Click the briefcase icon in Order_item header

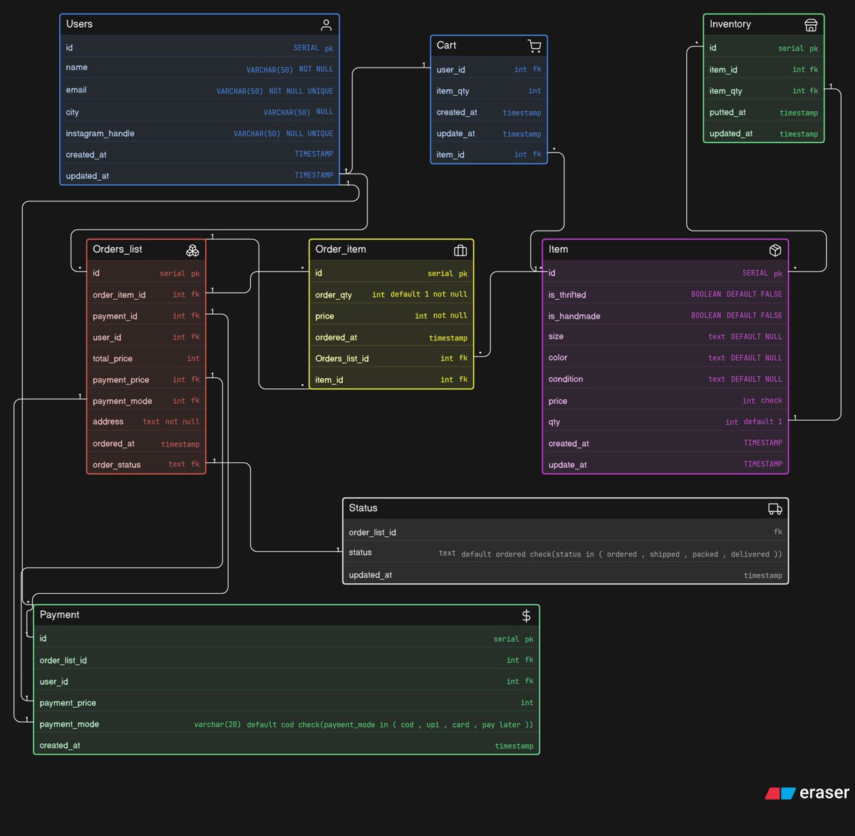coord(460,250)
